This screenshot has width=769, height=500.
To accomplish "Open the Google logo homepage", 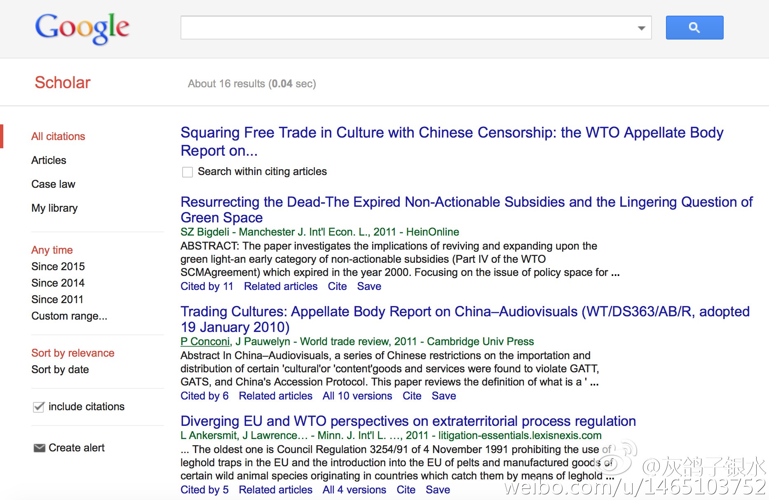I will point(82,28).
